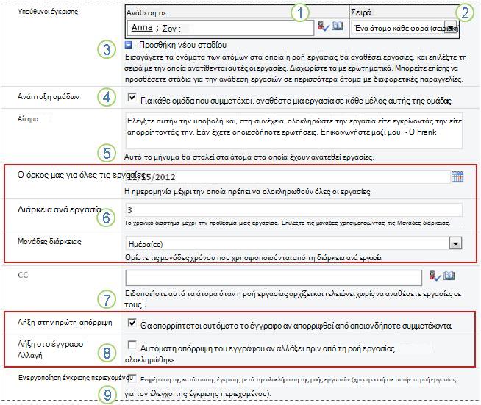
Task: Enable Λήξη στο έγγραφο Αλλαγή checkbox
Action: [x=132, y=345]
